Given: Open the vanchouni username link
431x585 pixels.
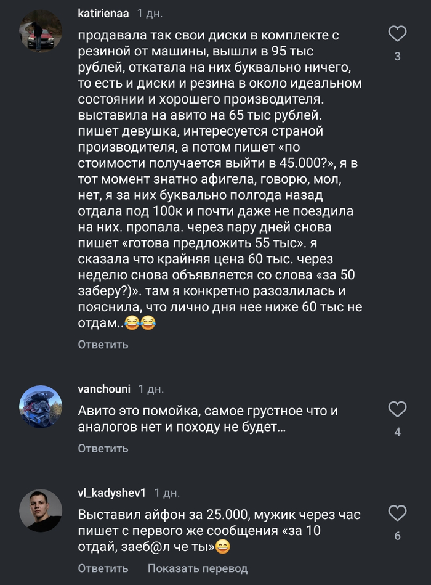Looking at the screenshot, I should (104, 389).
